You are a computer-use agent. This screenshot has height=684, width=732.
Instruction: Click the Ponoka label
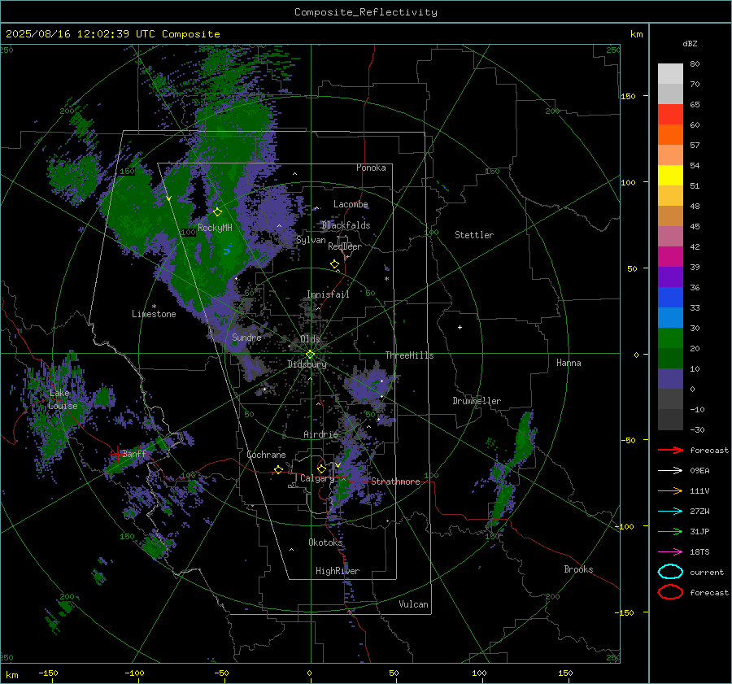[371, 168]
